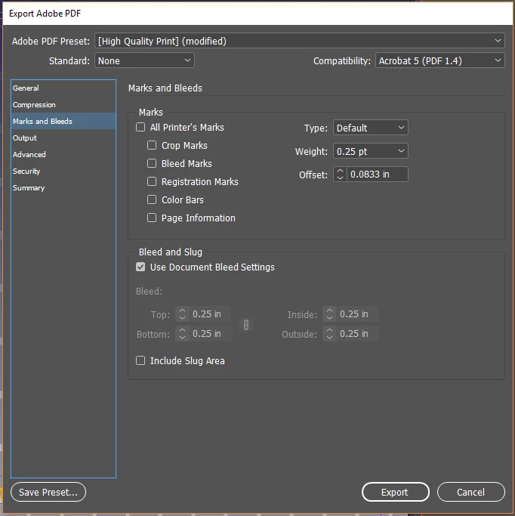Screen dimensions: 515x516
Task: Select the General section
Action: pos(63,88)
